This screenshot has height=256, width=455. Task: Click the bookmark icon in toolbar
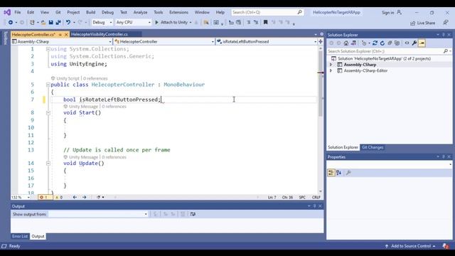tap(265, 22)
